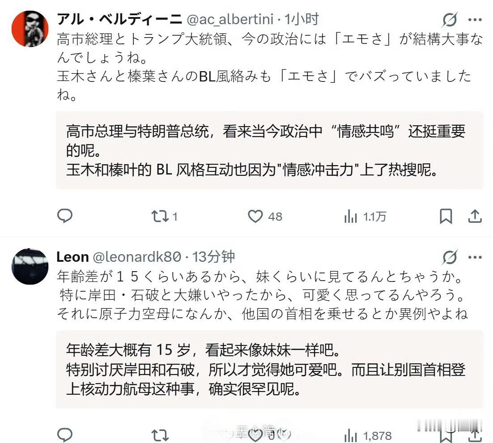Reply to Leon's tweet
This screenshot has width=493, height=443.
[x=65, y=435]
